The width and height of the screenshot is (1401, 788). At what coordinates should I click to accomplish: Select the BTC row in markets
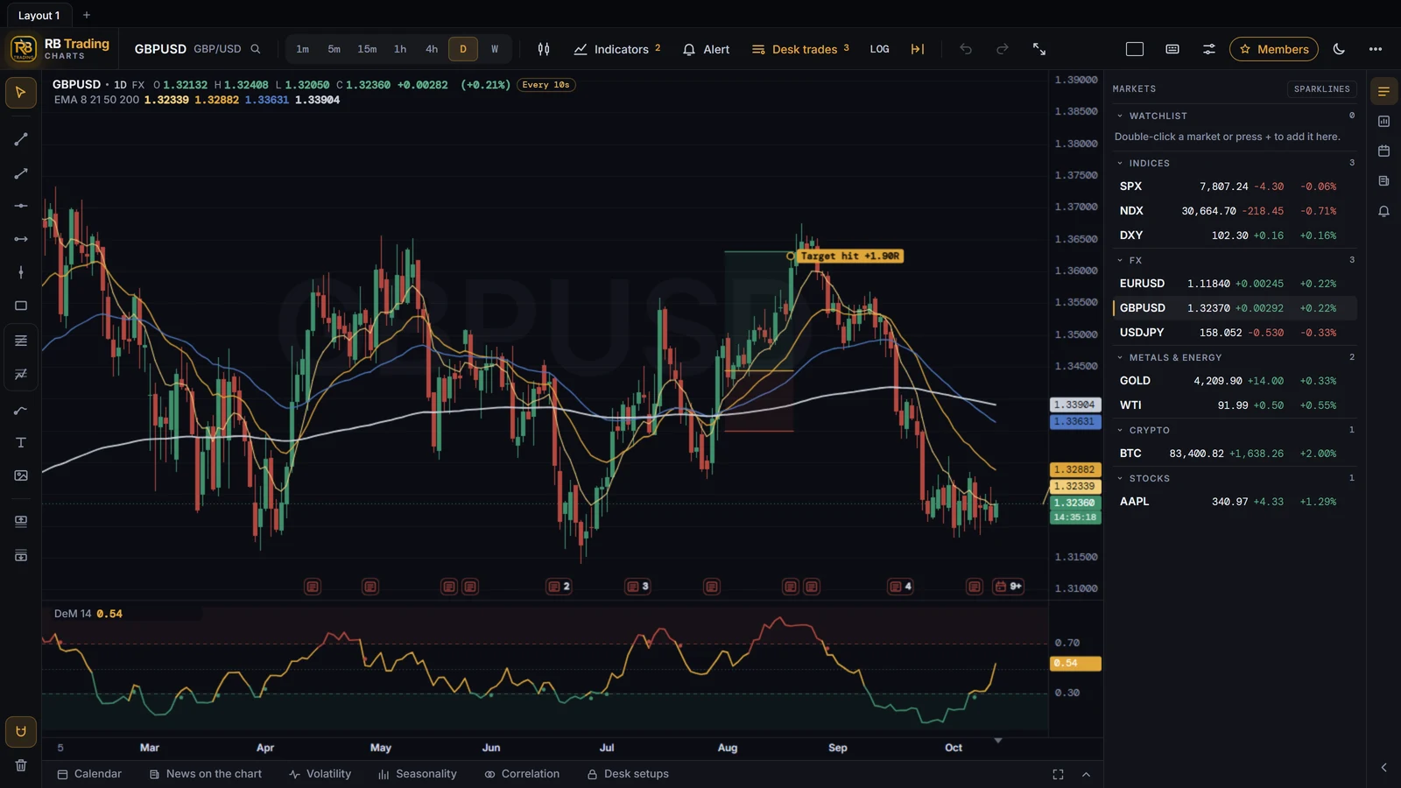click(1235, 454)
